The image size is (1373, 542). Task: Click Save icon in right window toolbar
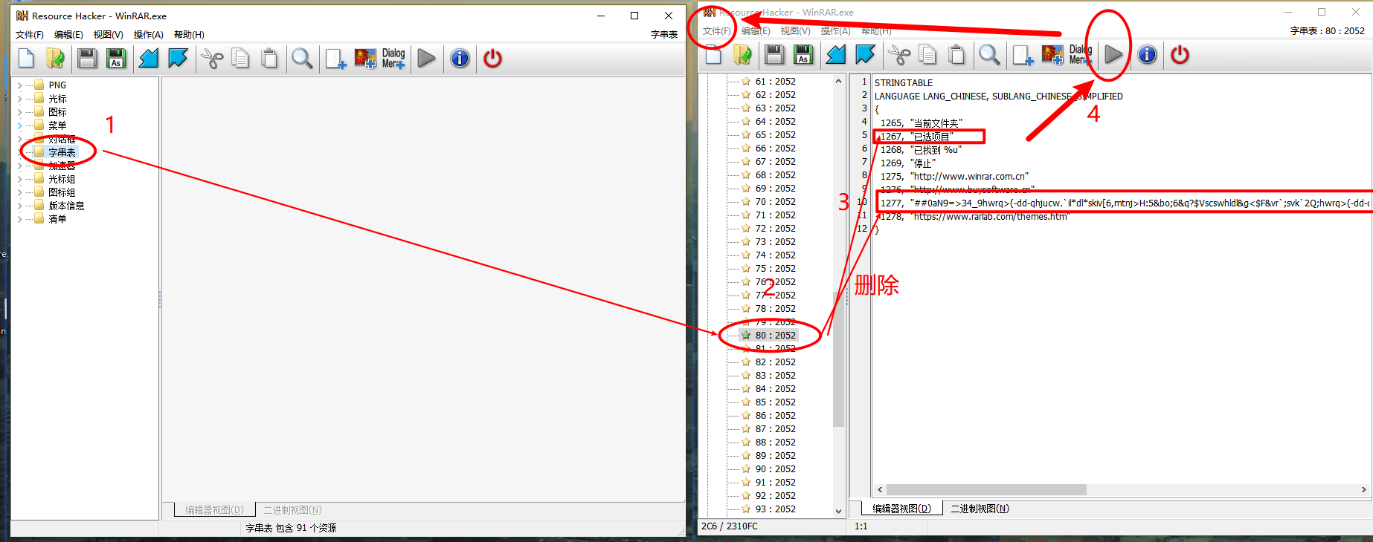[774, 54]
